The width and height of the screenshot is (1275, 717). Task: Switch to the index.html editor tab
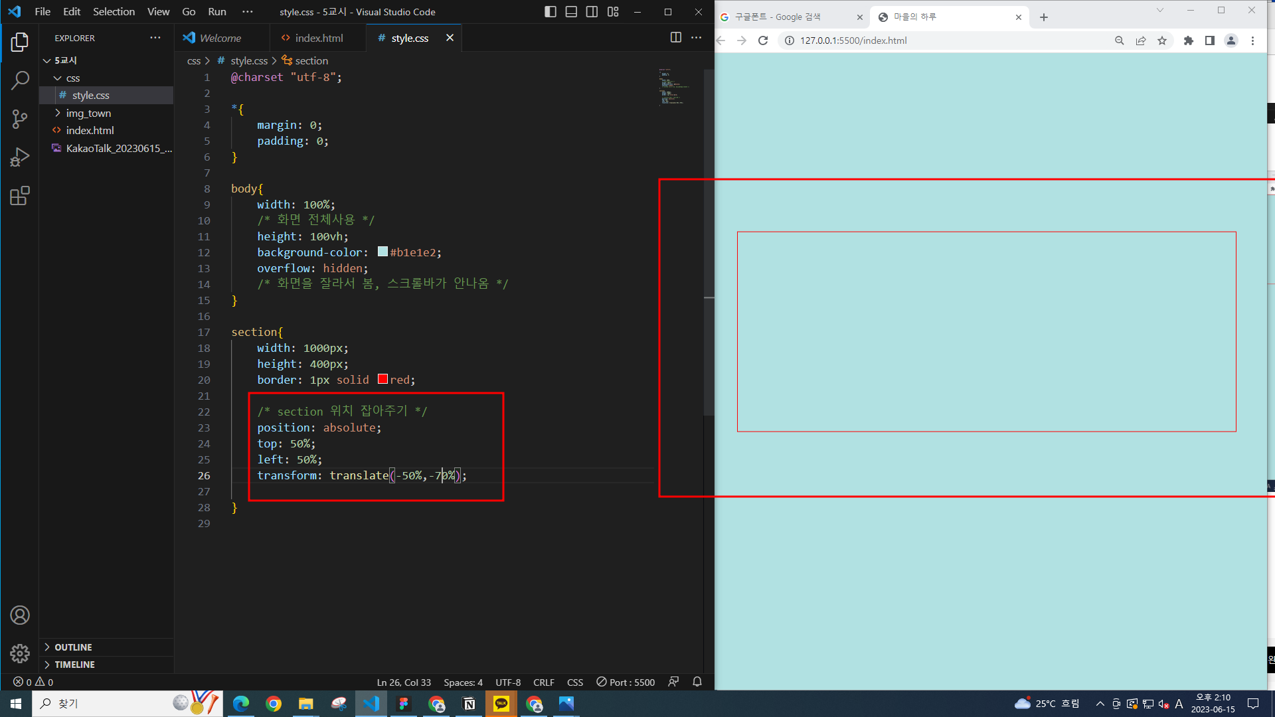319,39
